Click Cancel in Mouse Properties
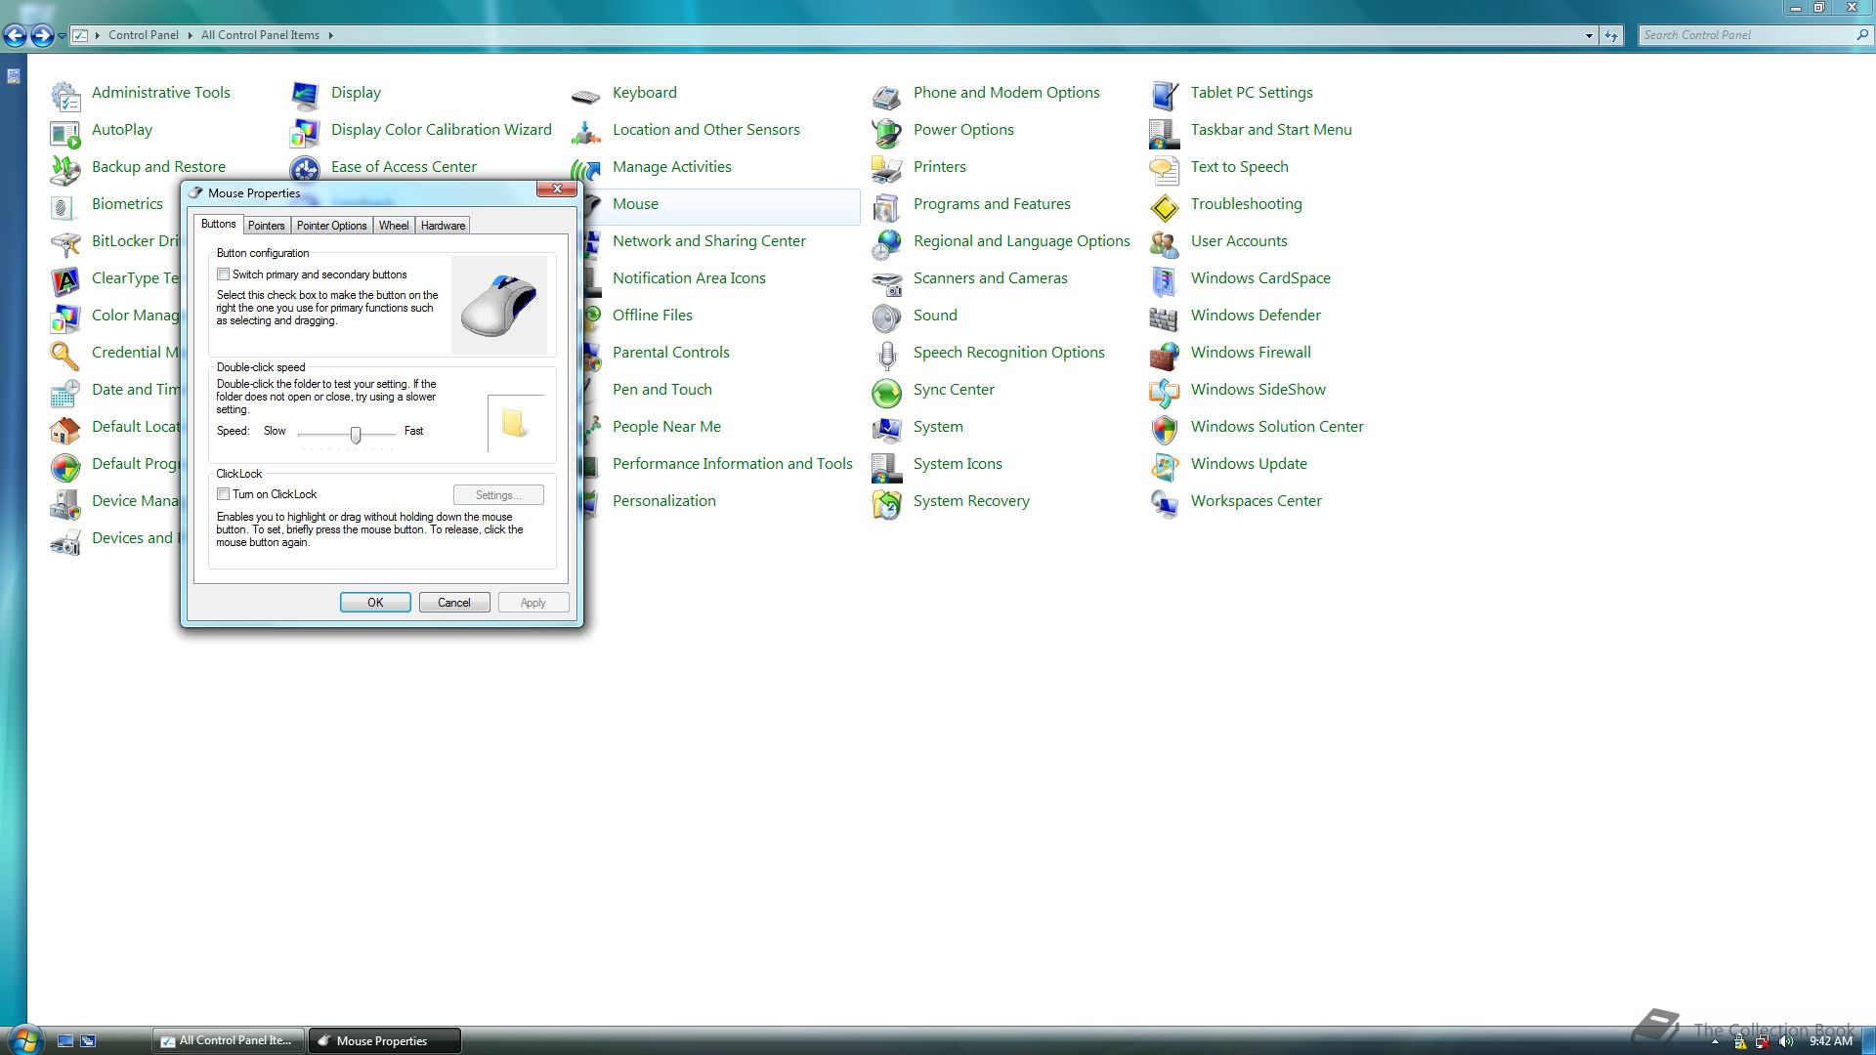Image resolution: width=1876 pixels, height=1055 pixels. (x=454, y=603)
